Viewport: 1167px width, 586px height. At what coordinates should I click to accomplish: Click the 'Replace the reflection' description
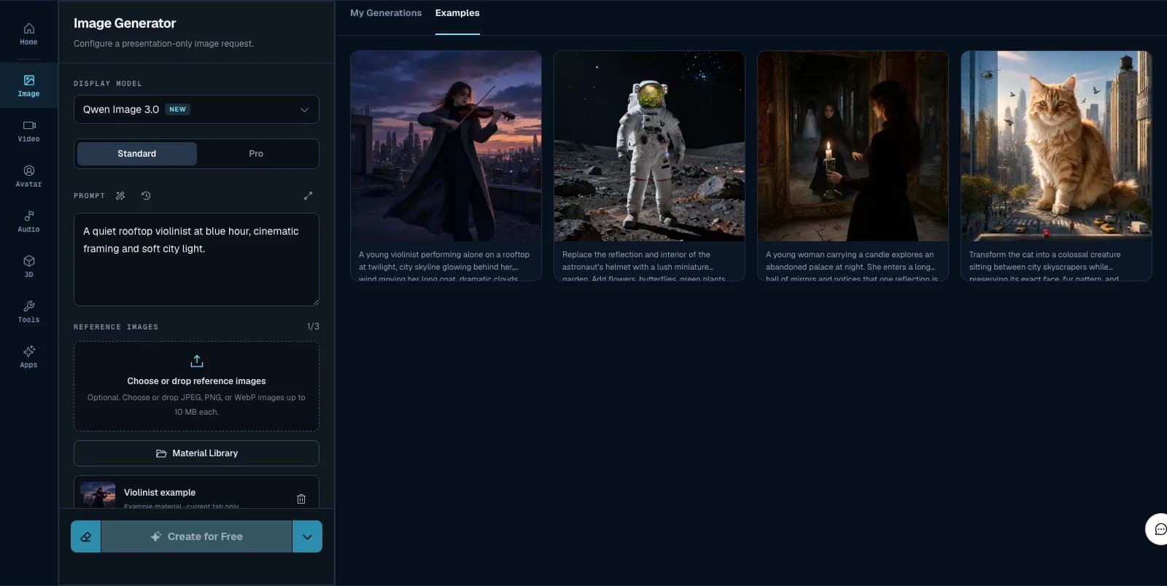(644, 266)
